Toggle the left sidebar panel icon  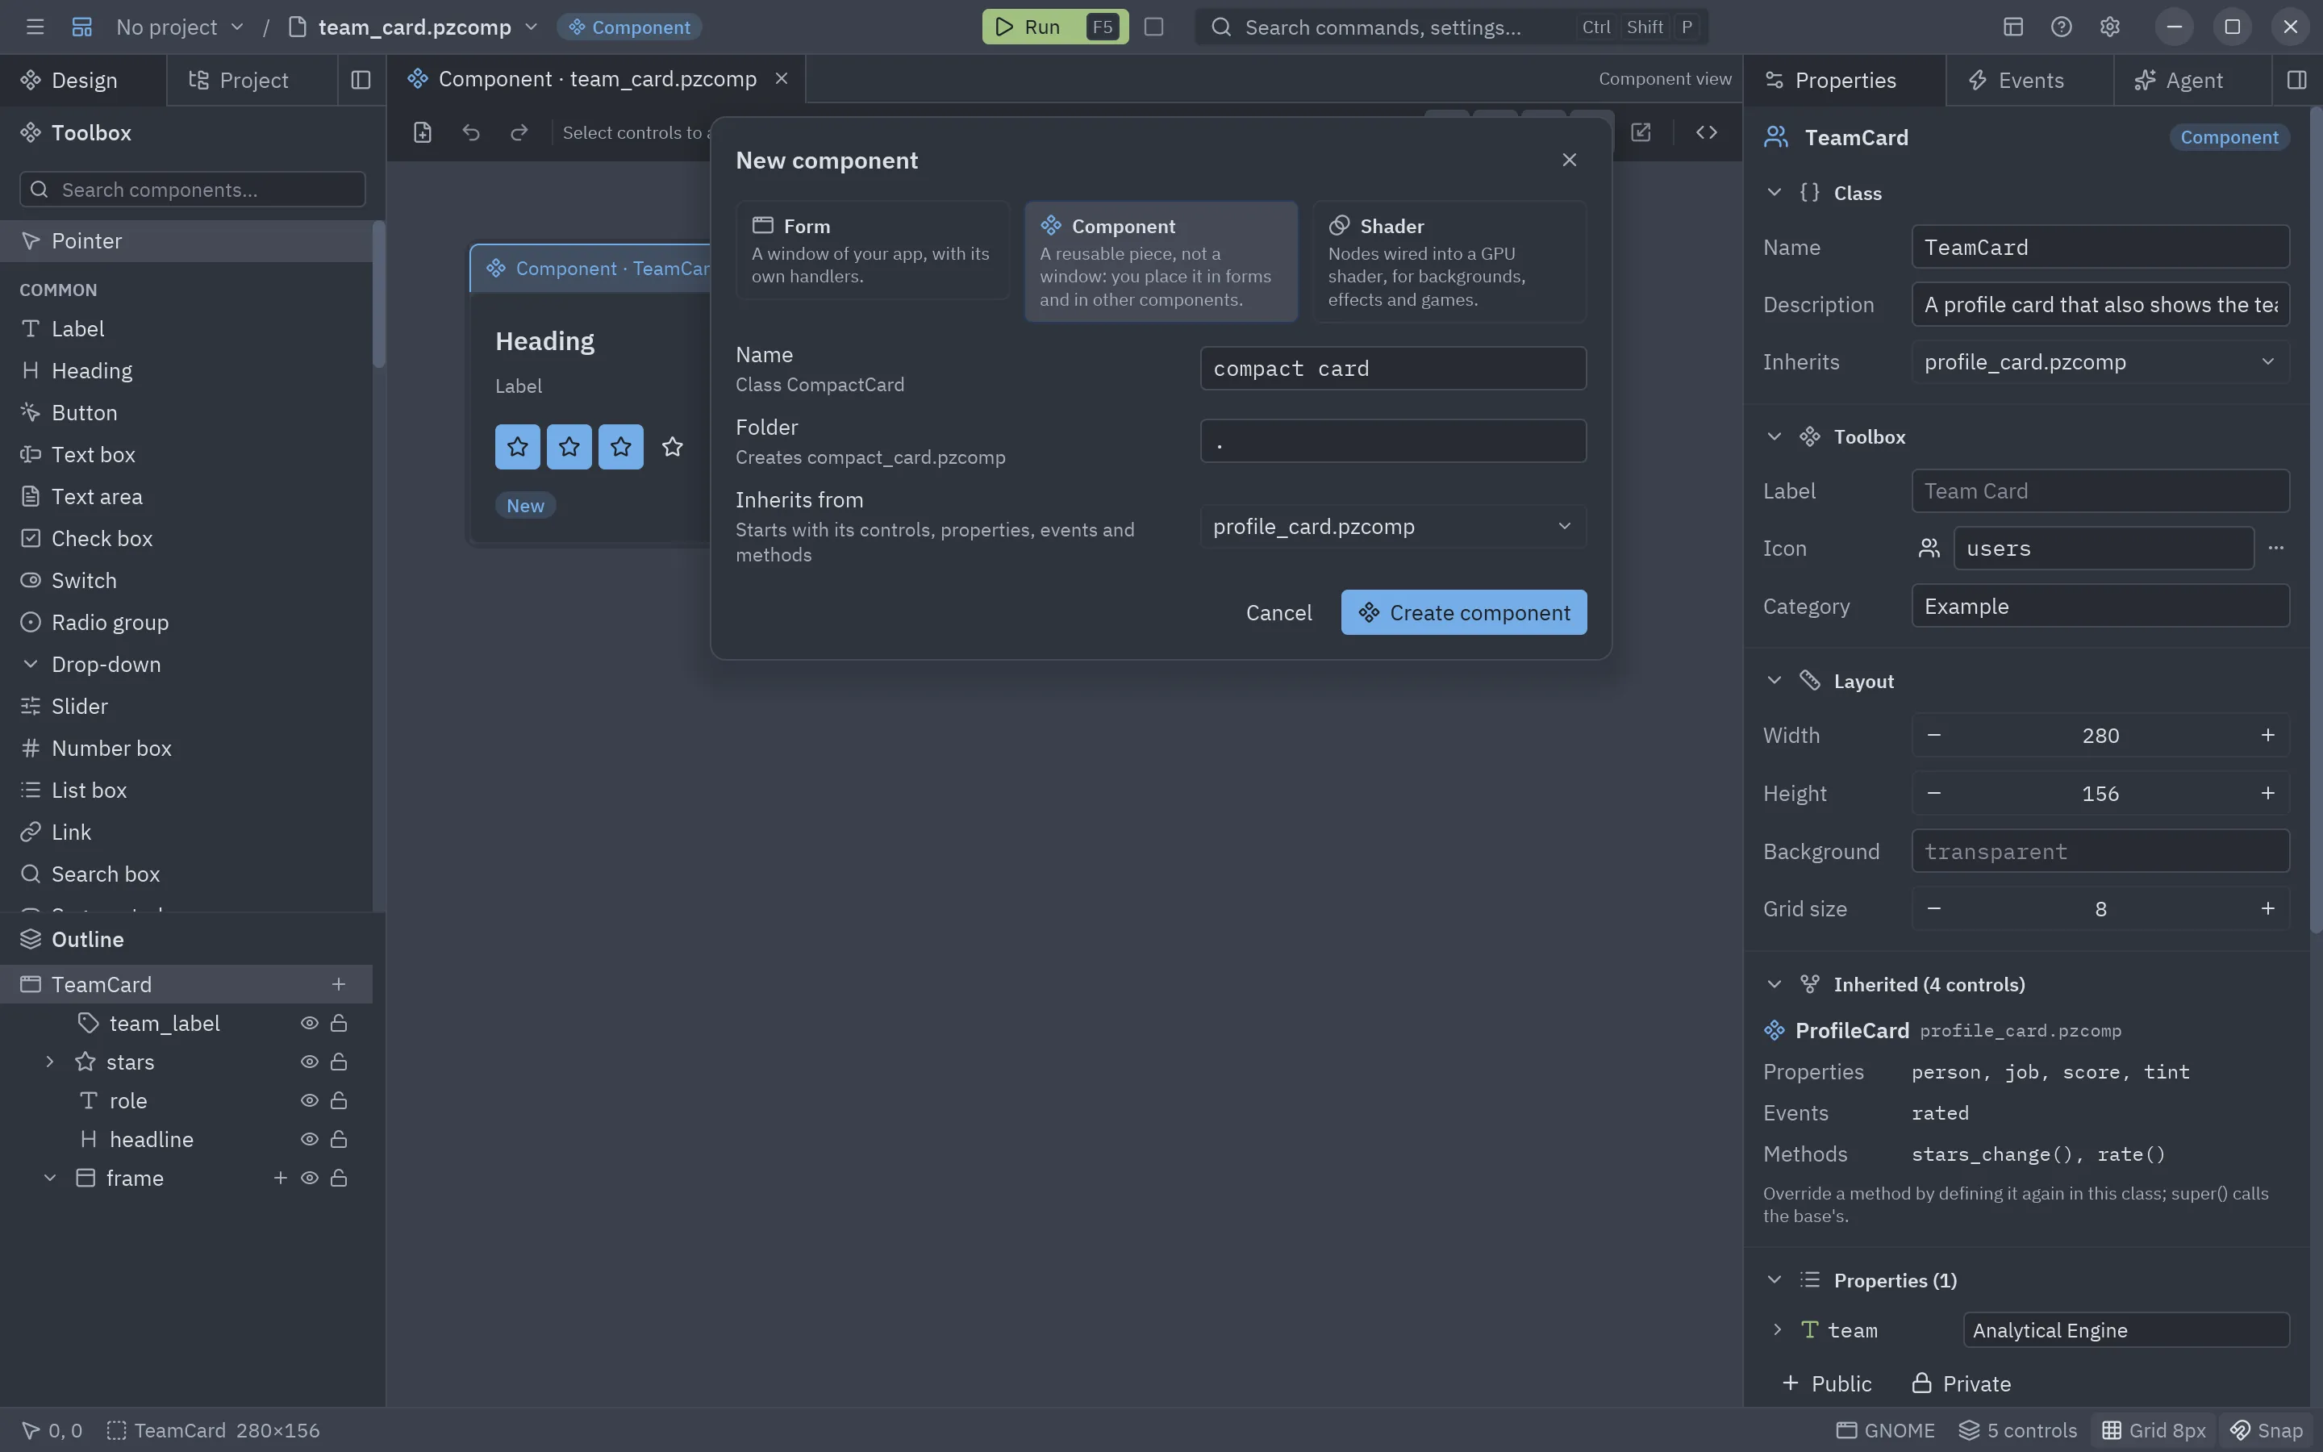[361, 80]
